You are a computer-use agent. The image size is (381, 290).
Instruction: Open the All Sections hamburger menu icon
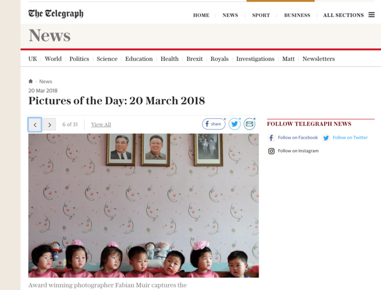click(x=371, y=15)
